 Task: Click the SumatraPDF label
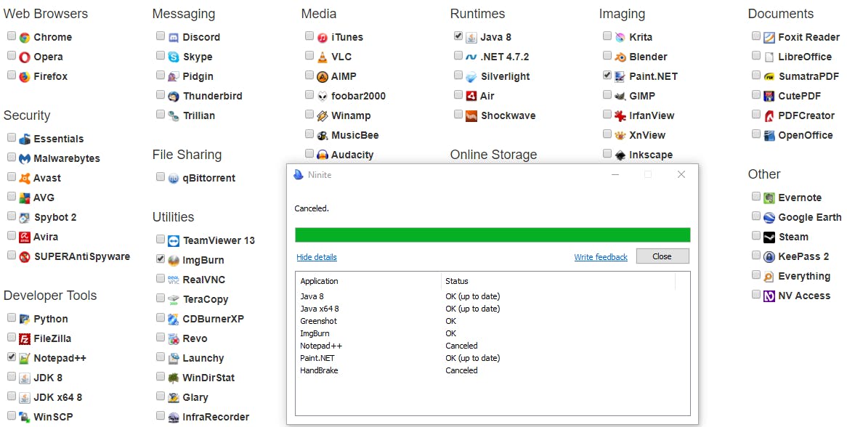[808, 77]
